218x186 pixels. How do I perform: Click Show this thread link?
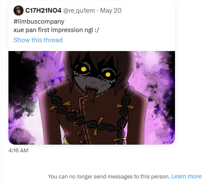coord(38,40)
